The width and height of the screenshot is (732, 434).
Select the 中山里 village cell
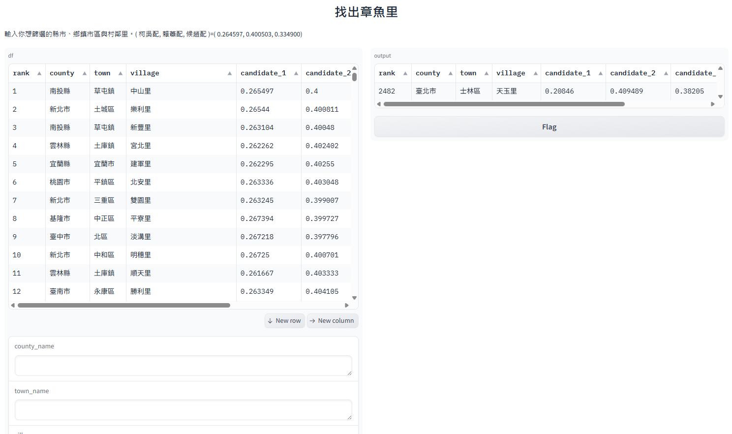[x=141, y=92]
